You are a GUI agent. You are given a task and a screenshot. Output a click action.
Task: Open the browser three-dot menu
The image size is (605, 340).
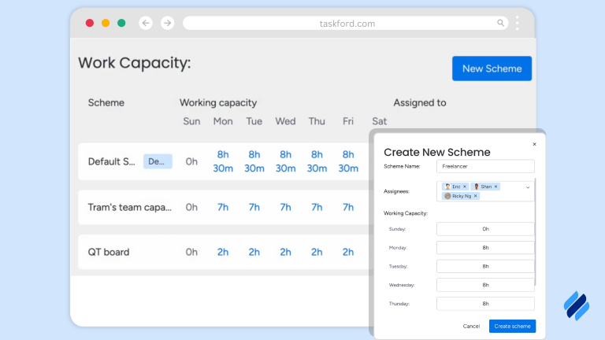click(x=518, y=23)
